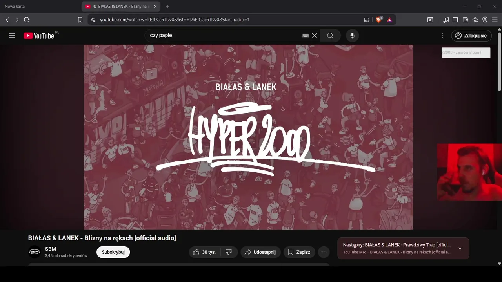Open a new tab with plus

pos(167,7)
